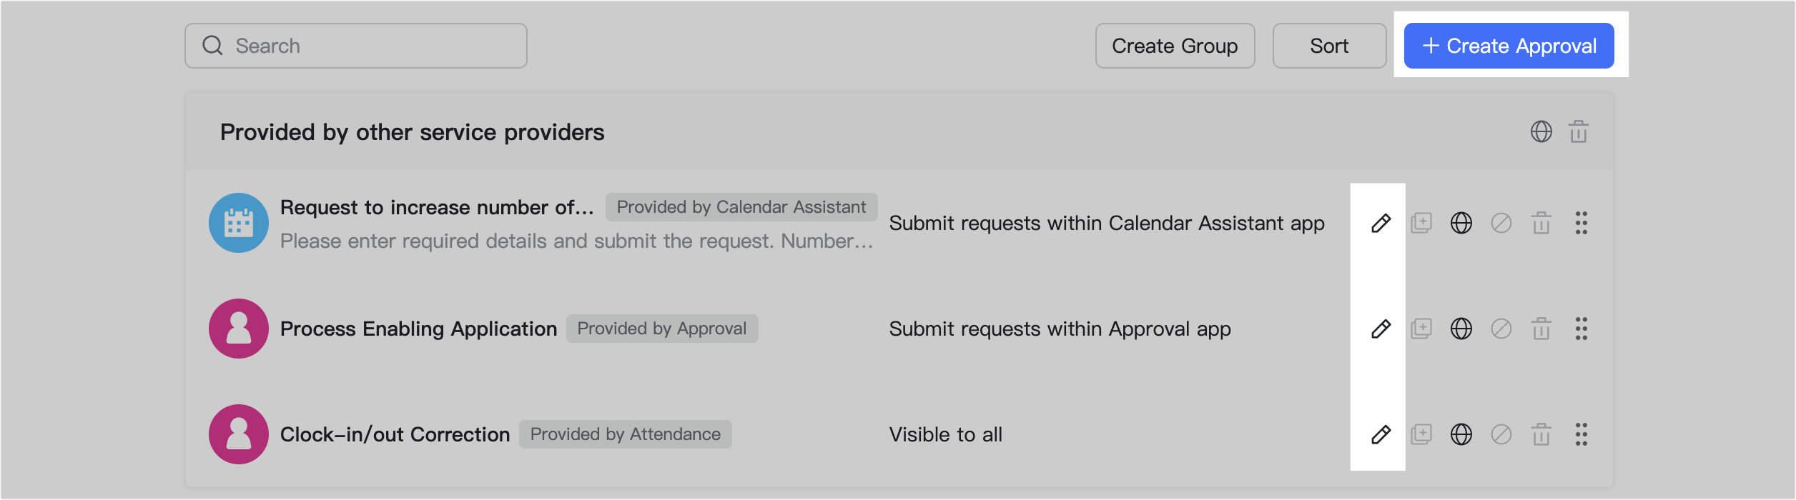The width and height of the screenshot is (1796, 500).
Task: Click the calendar icon of the first approval
Action: tap(238, 223)
